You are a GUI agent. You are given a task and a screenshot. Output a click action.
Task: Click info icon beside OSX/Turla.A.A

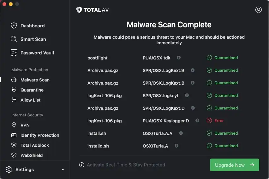pyautogui.click(x=181, y=133)
